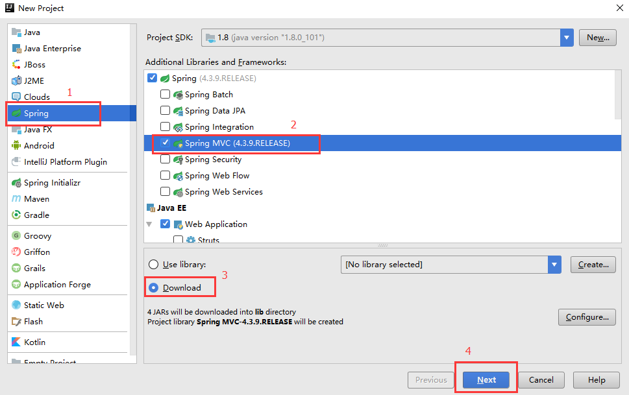Select Static Web in the project list
The image size is (629, 395).
[x=43, y=305]
